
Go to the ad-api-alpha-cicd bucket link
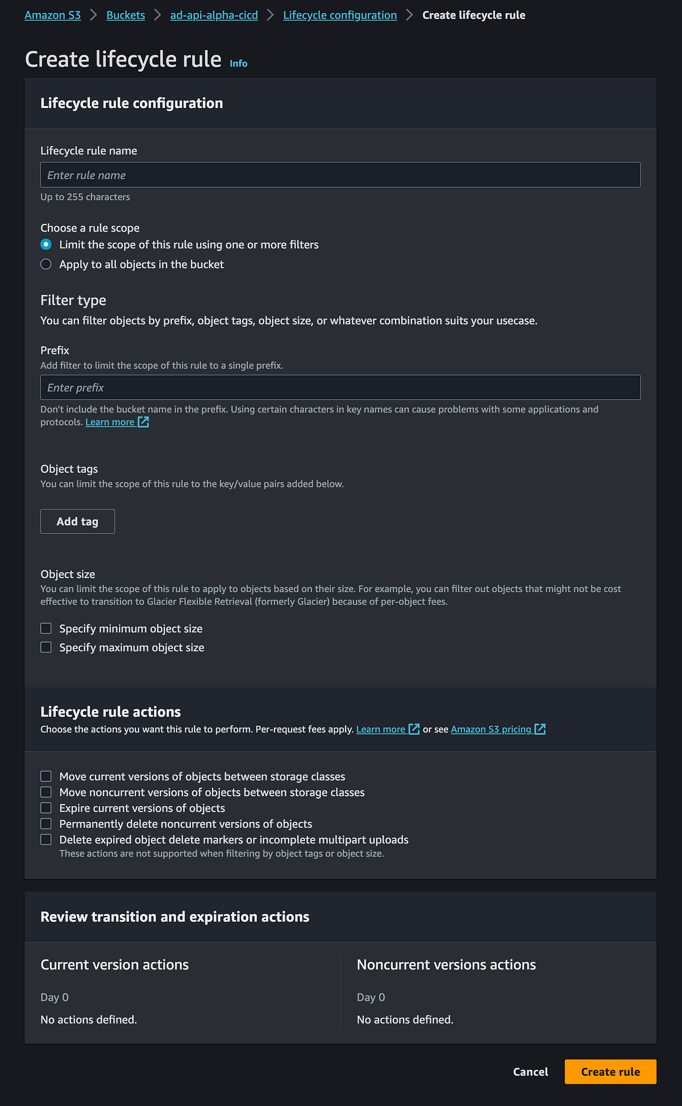coord(214,15)
